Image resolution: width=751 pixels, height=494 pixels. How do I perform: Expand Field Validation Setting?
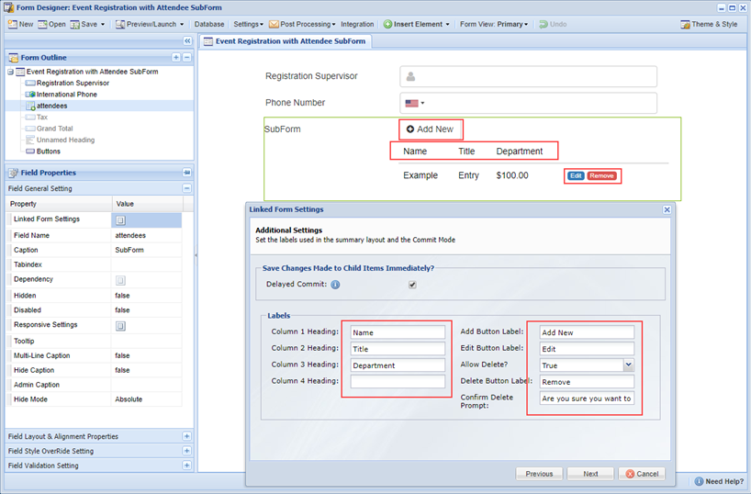[186, 466]
